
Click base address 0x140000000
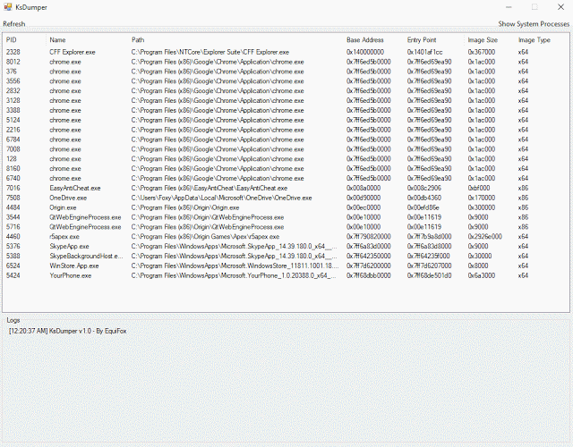(365, 52)
